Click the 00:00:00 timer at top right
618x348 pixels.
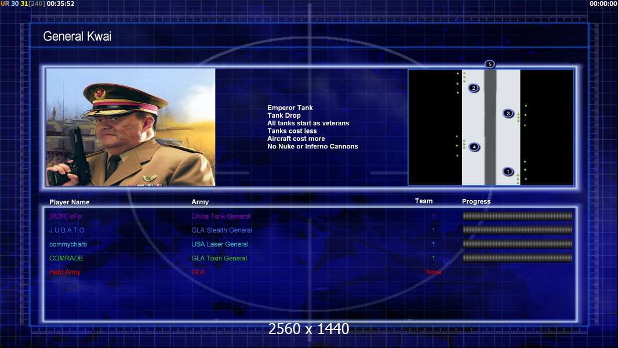[604, 3]
